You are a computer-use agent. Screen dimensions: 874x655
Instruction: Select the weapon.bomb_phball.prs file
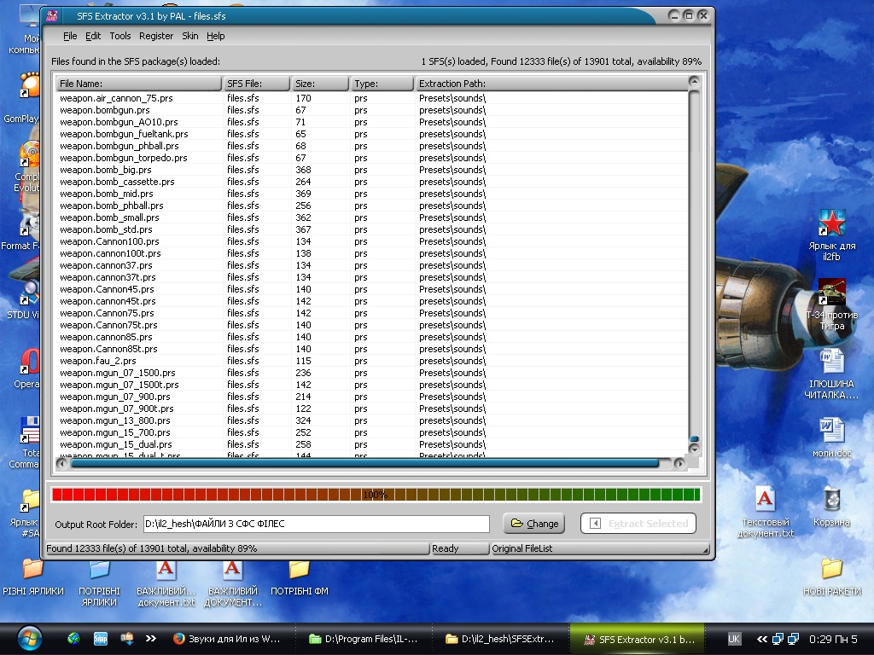click(x=112, y=206)
